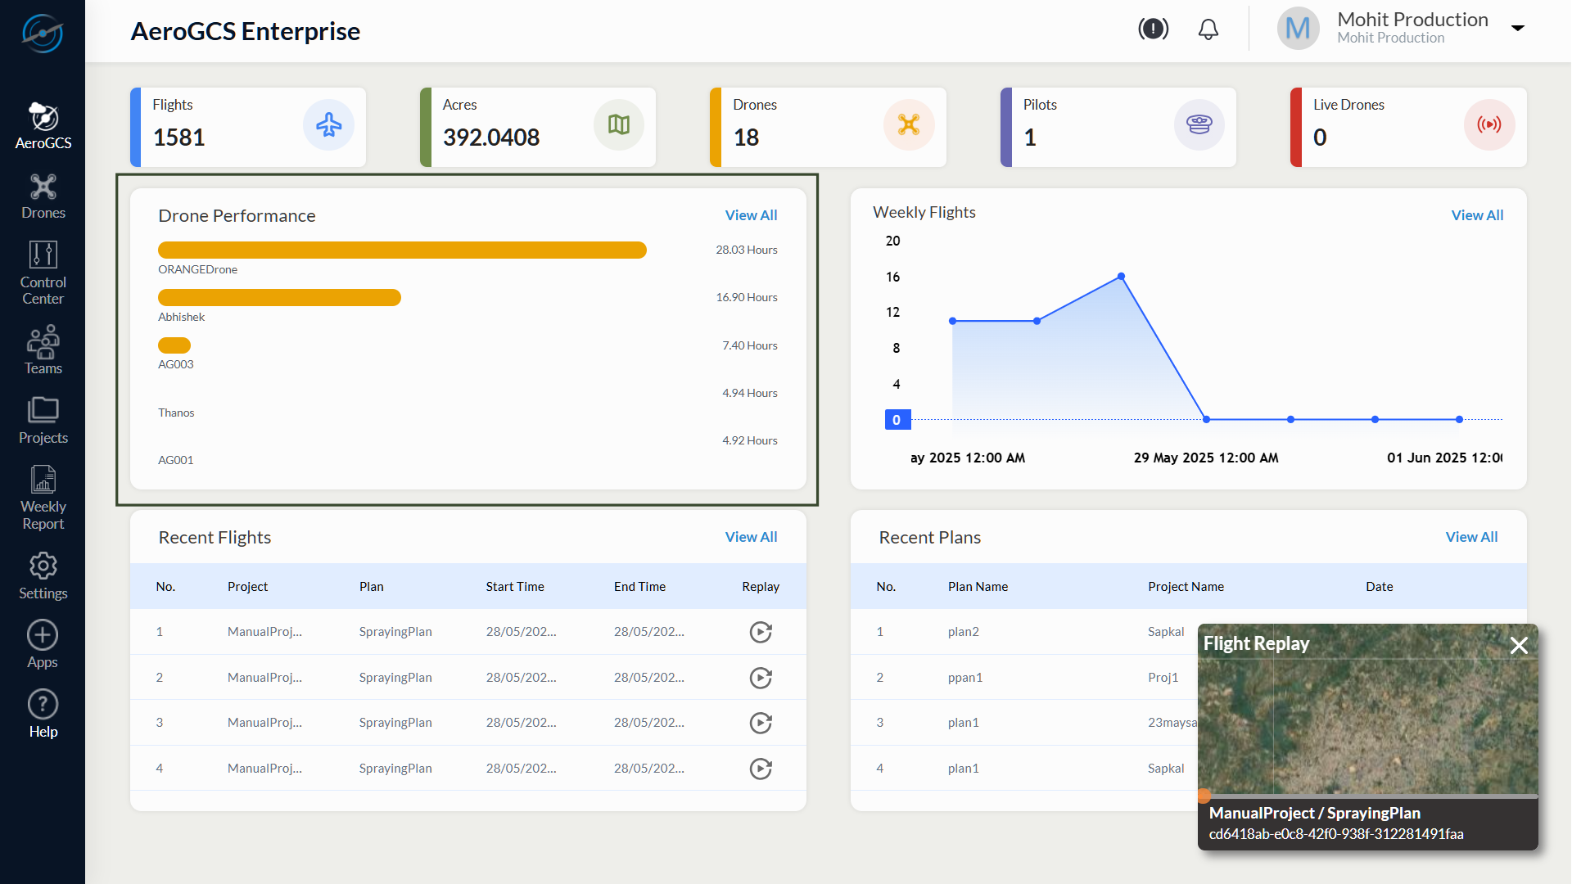Click the Acres card map icon
The width and height of the screenshot is (1572, 884).
619,124
